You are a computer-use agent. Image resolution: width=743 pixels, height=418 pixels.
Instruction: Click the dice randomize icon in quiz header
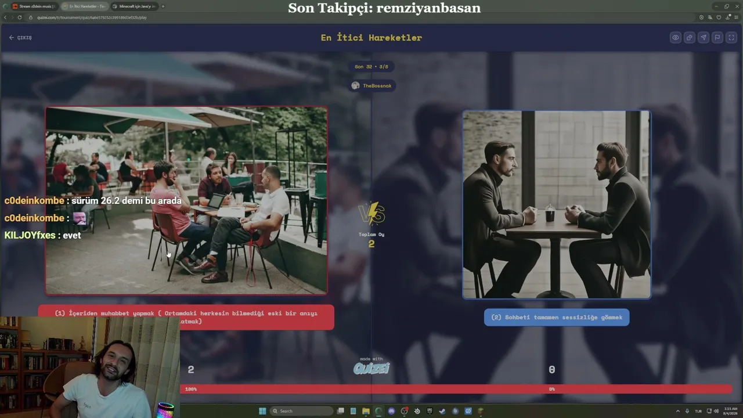[690, 38]
